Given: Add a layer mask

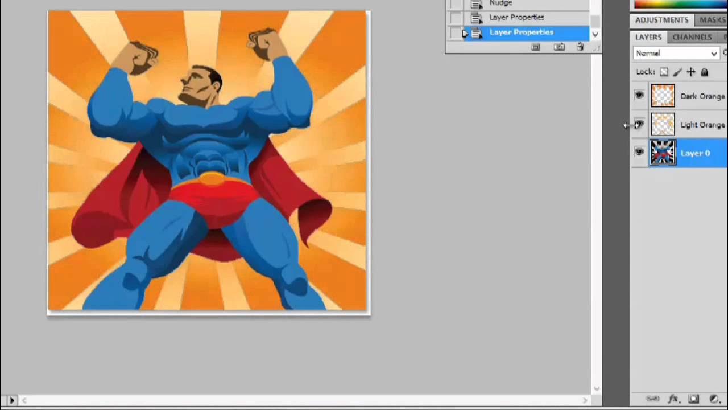Looking at the screenshot, I should tap(693, 399).
